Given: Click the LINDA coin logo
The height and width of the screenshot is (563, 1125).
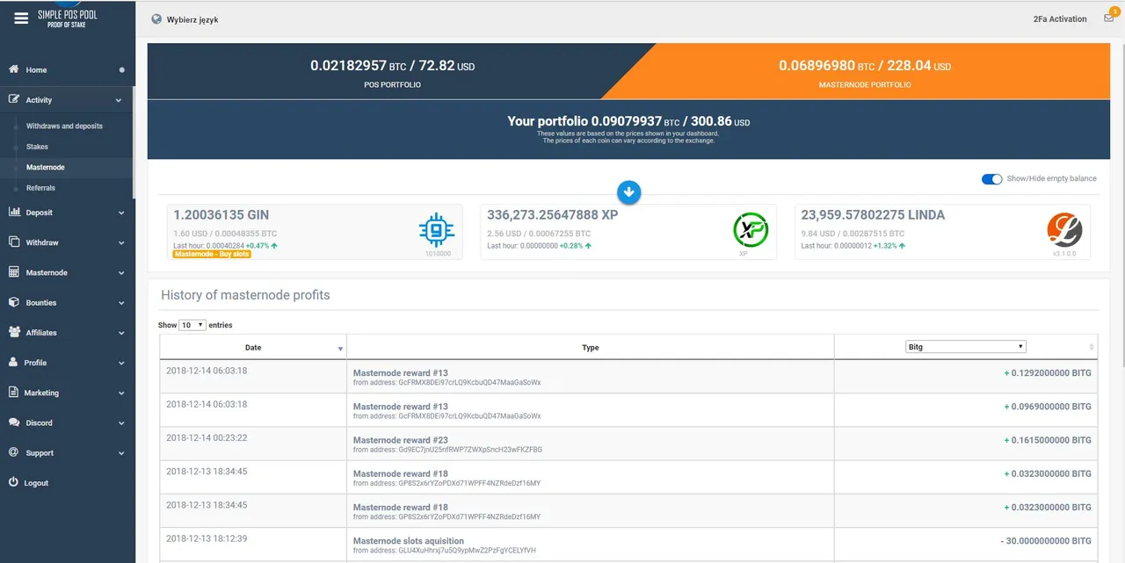Looking at the screenshot, I should pos(1064,230).
